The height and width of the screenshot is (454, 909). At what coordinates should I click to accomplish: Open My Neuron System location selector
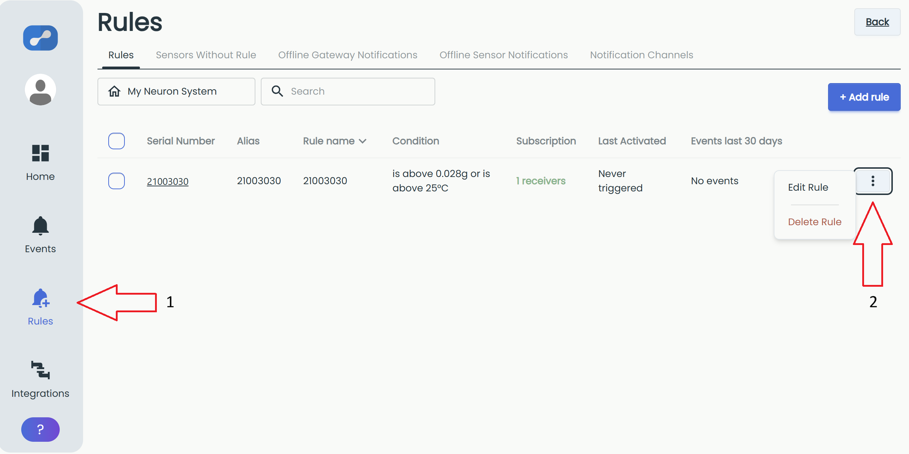176,91
